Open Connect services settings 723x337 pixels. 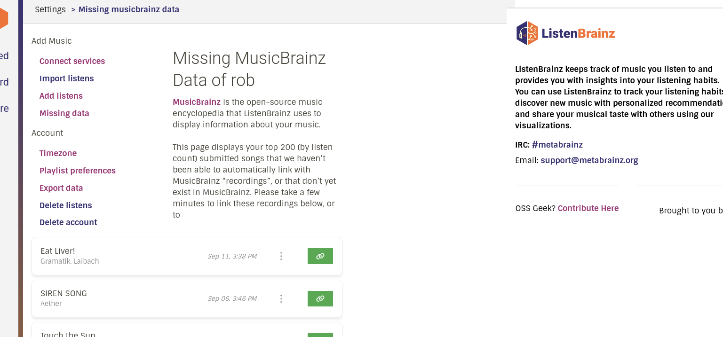tap(72, 61)
